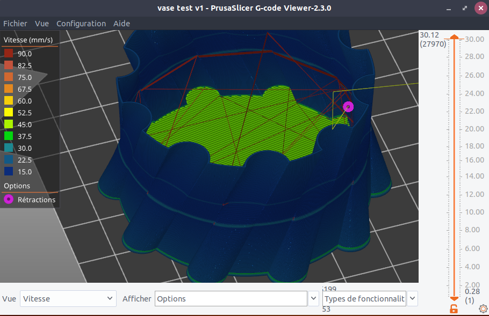Click the vertical layer slider top thumb
The image size is (489, 316).
(455, 37)
